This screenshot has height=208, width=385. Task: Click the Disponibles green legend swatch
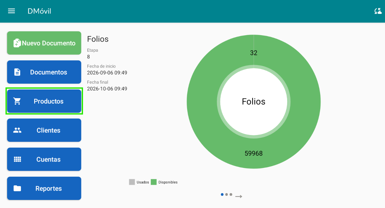point(154,182)
